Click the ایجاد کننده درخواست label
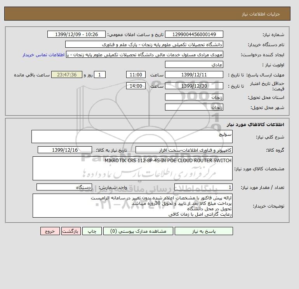 262,55
